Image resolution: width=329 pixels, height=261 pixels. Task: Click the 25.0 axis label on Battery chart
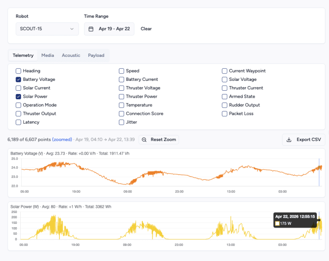tap(15, 159)
